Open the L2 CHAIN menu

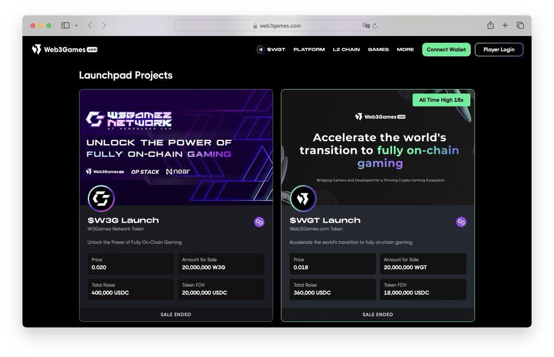click(x=346, y=49)
